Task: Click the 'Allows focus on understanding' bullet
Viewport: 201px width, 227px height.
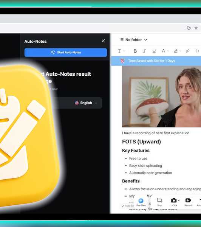Action: [x=165, y=189]
